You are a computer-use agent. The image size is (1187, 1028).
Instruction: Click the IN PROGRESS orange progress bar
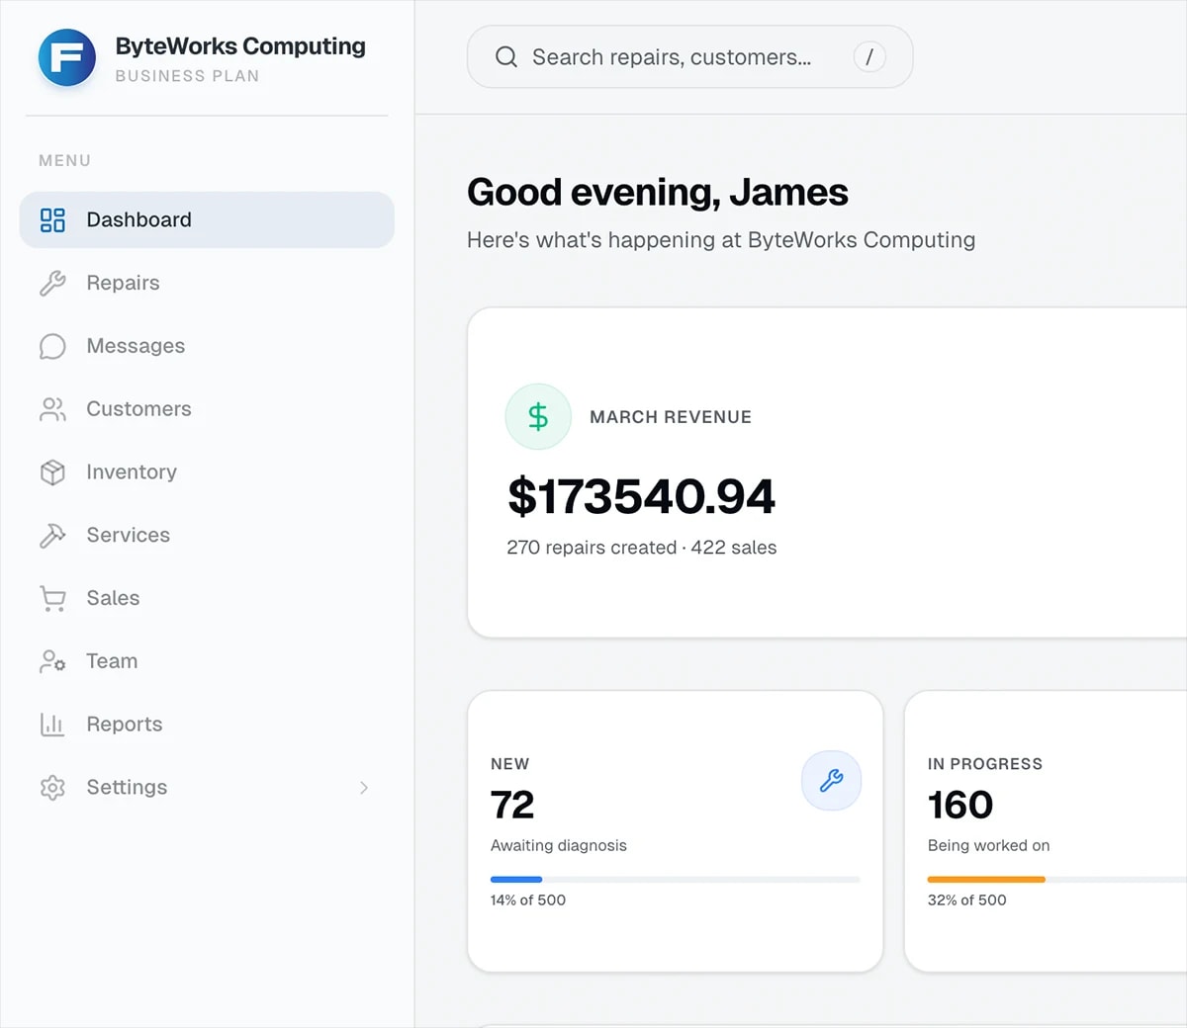(986, 879)
